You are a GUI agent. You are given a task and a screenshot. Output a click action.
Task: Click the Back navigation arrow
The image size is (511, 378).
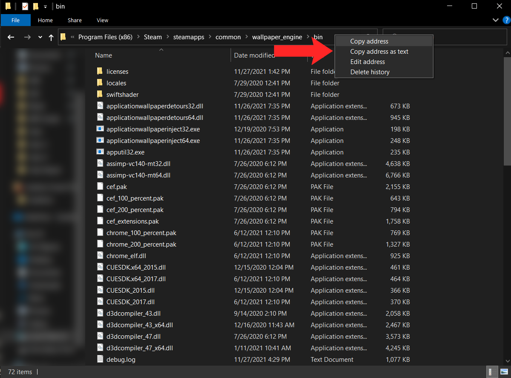(x=11, y=37)
